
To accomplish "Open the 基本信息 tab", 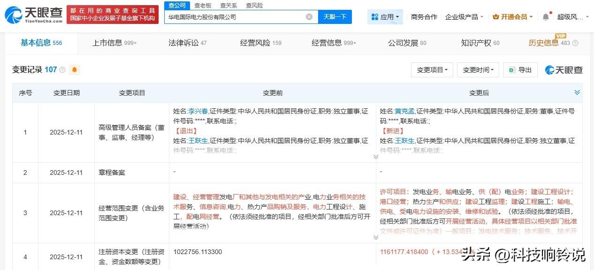I will 41,43.
